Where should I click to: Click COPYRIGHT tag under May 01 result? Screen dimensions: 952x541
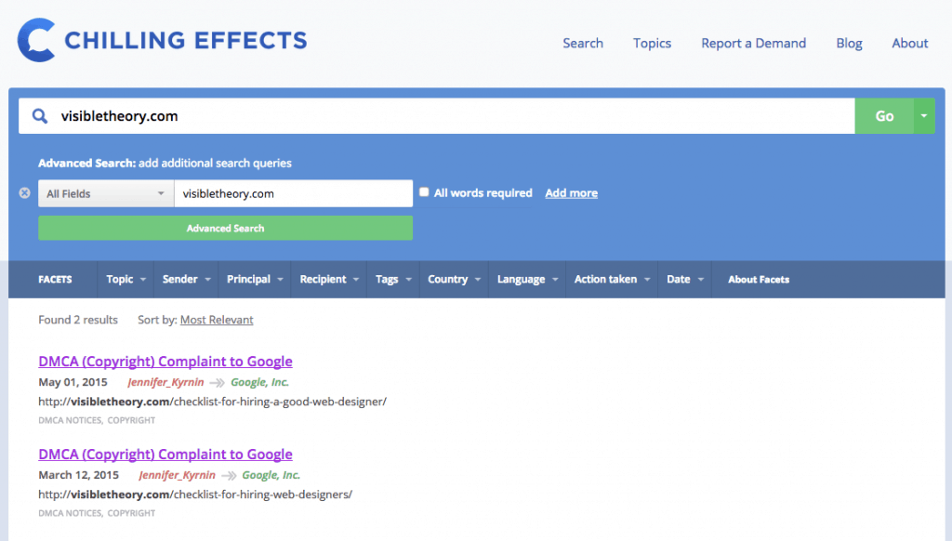[x=131, y=420]
